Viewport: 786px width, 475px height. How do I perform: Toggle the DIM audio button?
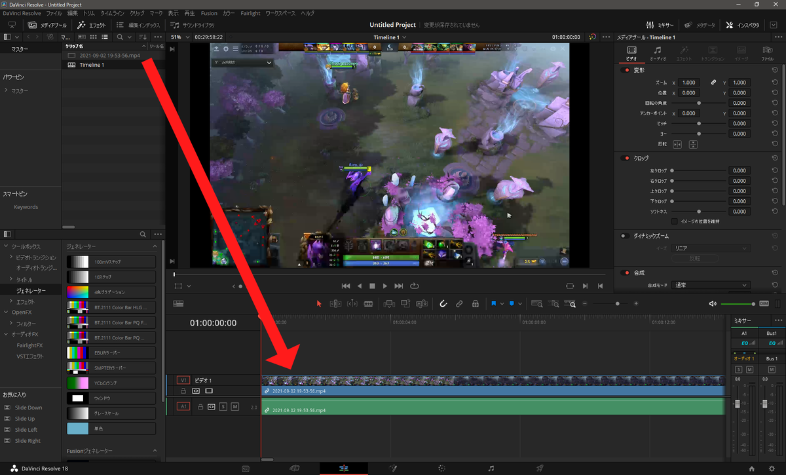click(764, 304)
